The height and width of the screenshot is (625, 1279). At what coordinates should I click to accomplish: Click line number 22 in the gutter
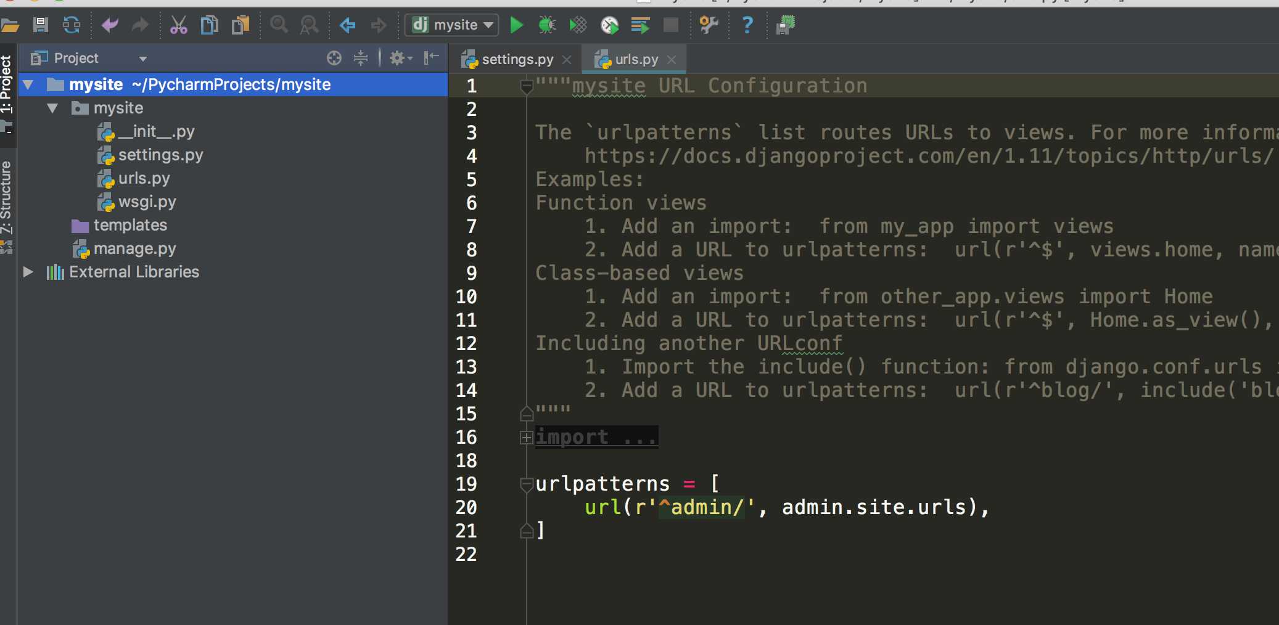(466, 554)
